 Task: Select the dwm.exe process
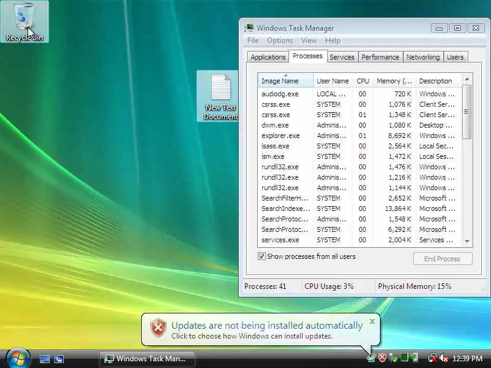coord(360,125)
